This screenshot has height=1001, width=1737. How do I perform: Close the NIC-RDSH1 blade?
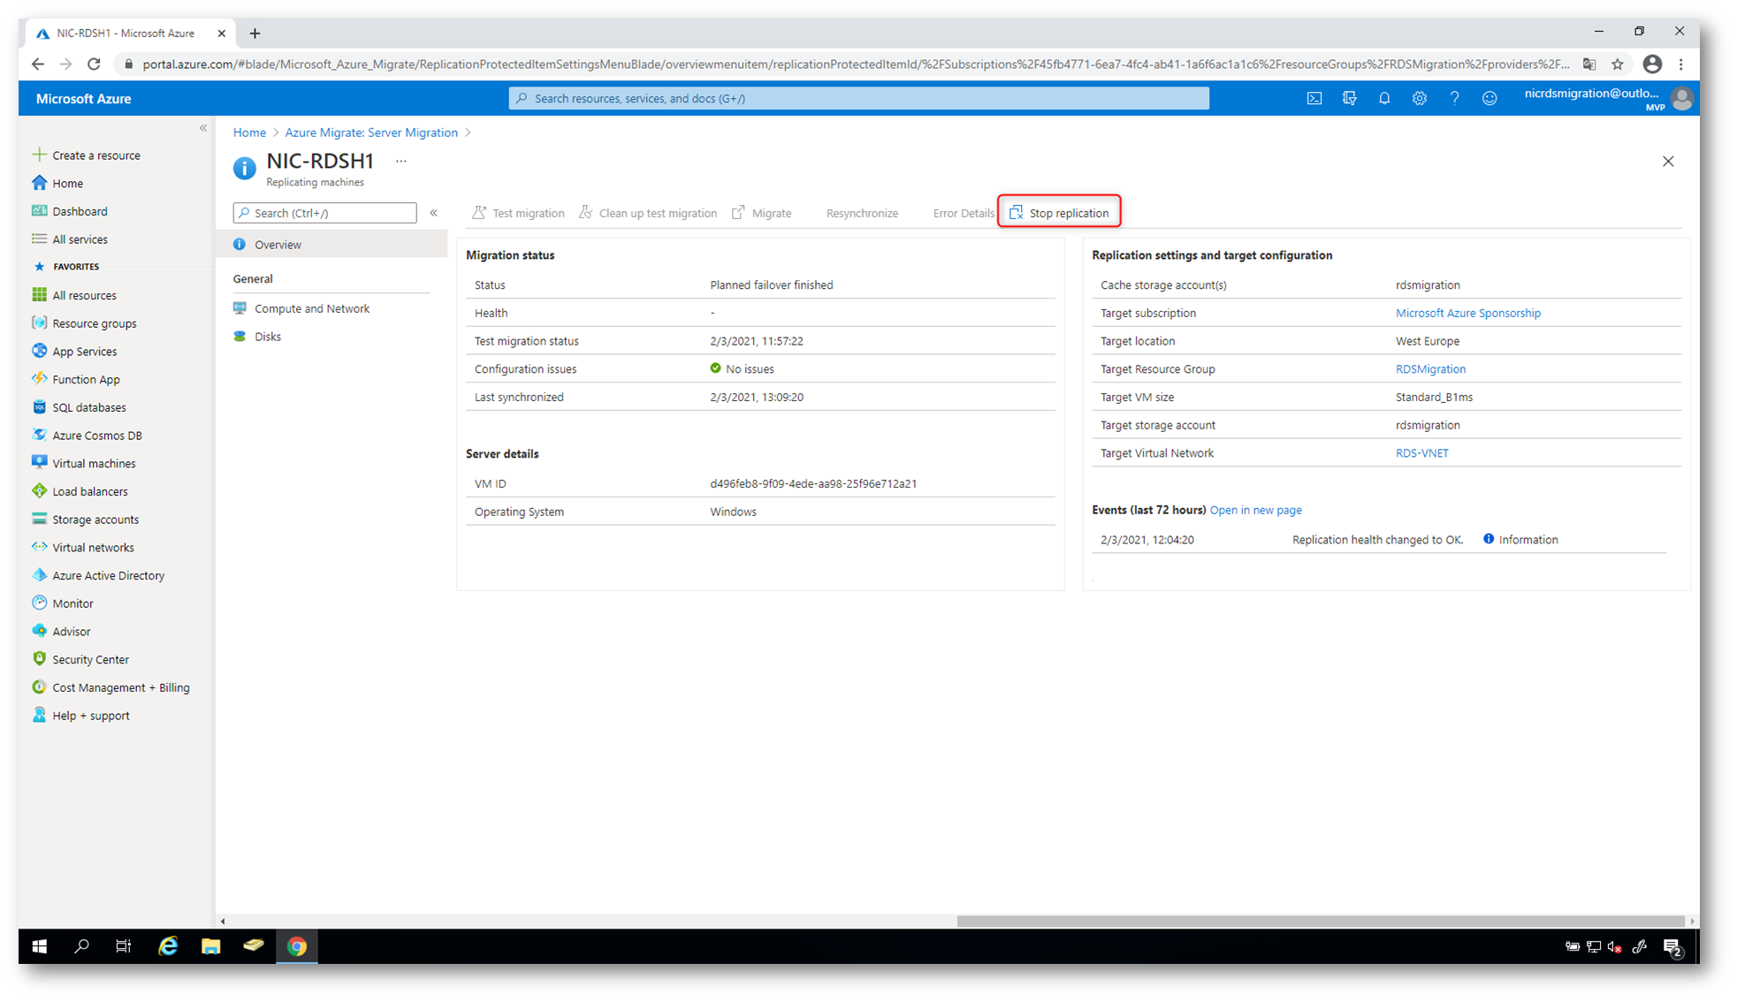point(1668,161)
